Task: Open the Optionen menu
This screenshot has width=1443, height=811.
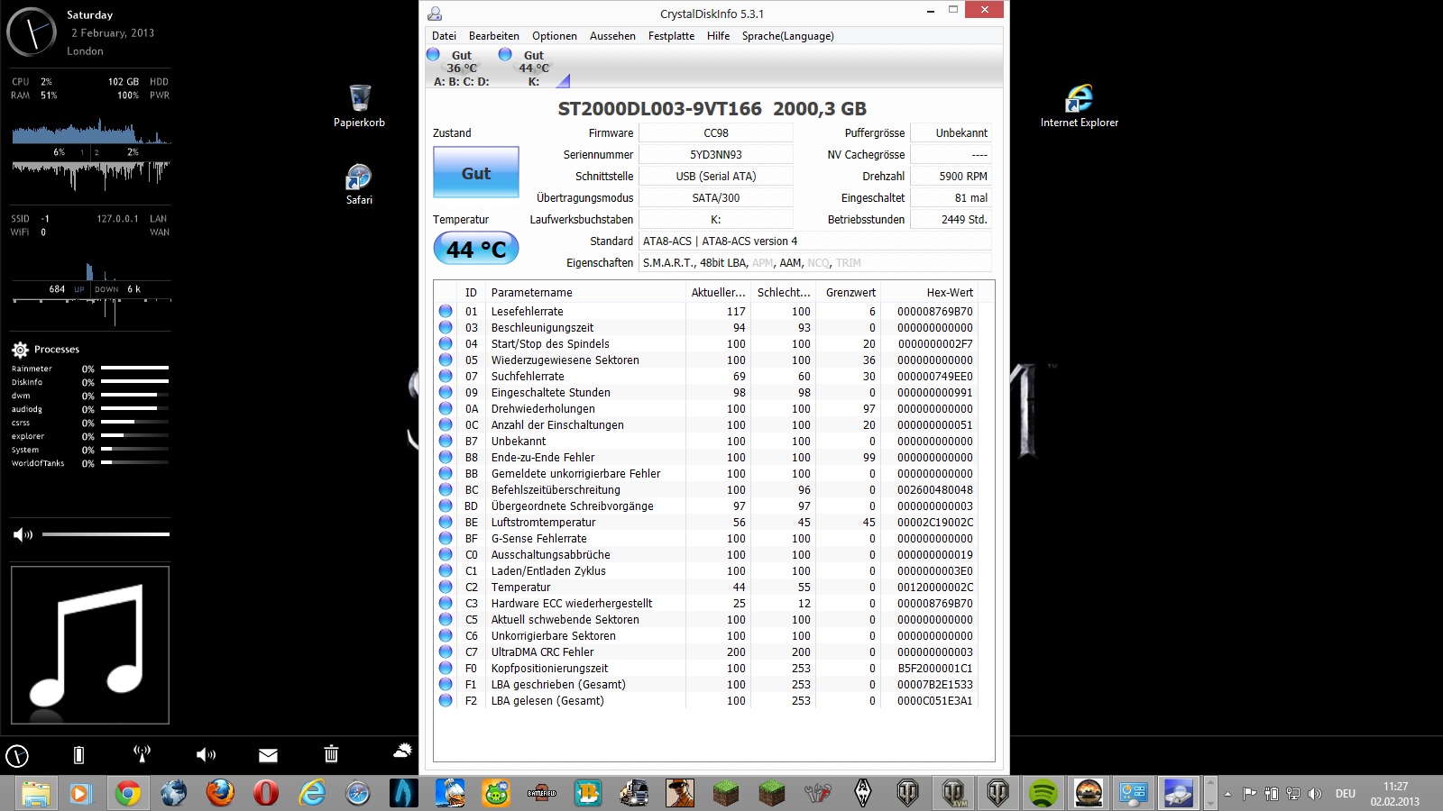Action: 555,36
